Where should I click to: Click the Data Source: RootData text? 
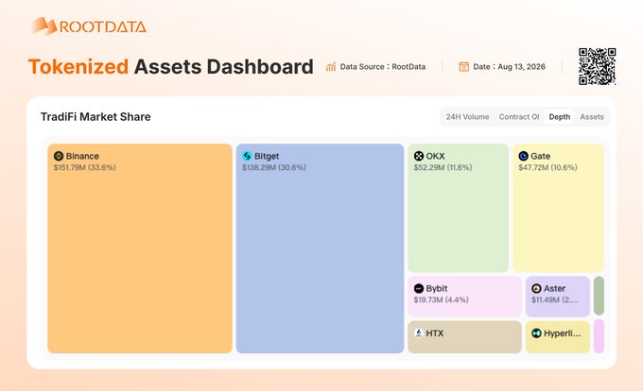click(x=383, y=67)
